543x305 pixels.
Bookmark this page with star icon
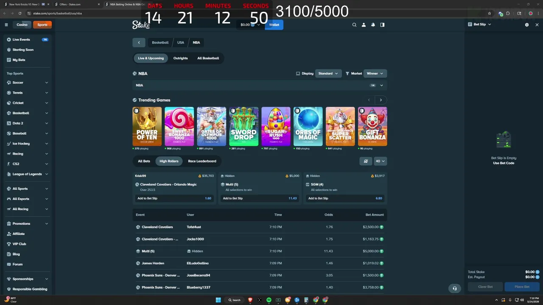(x=490, y=13)
